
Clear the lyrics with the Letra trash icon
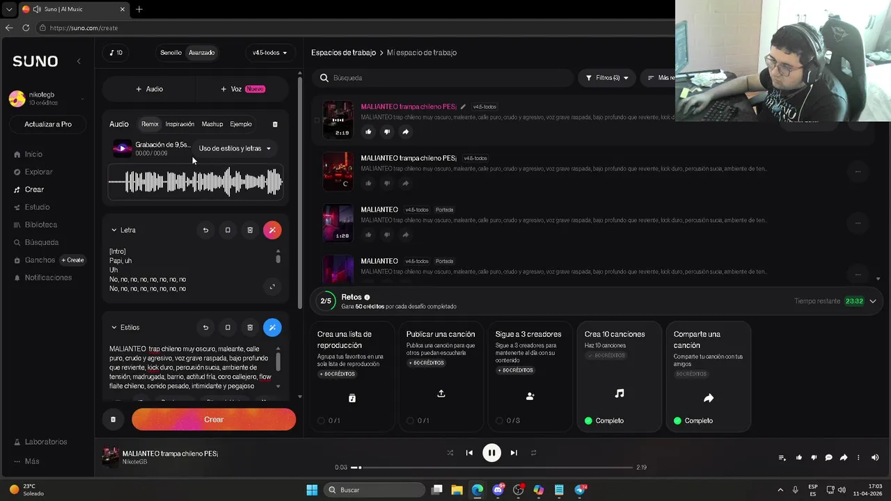[250, 230]
